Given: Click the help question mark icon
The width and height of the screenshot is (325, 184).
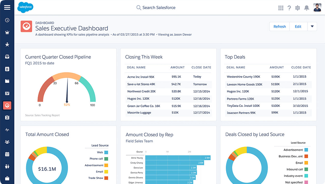Looking at the screenshot, I should [289, 8].
